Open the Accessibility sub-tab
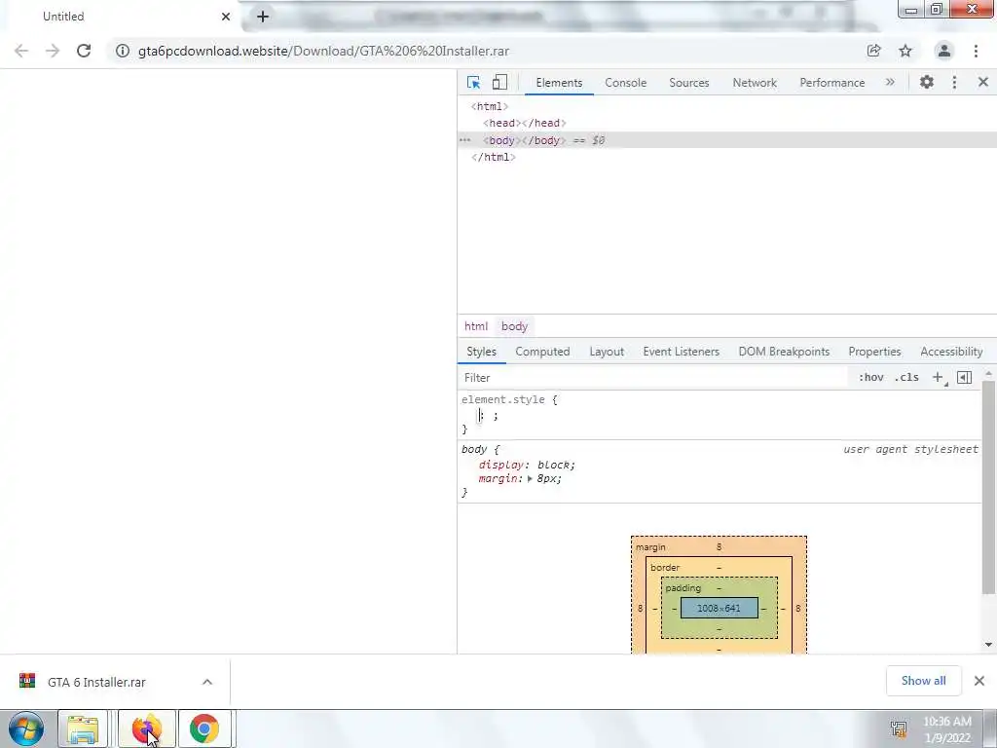This screenshot has height=748, width=997. [x=951, y=352]
